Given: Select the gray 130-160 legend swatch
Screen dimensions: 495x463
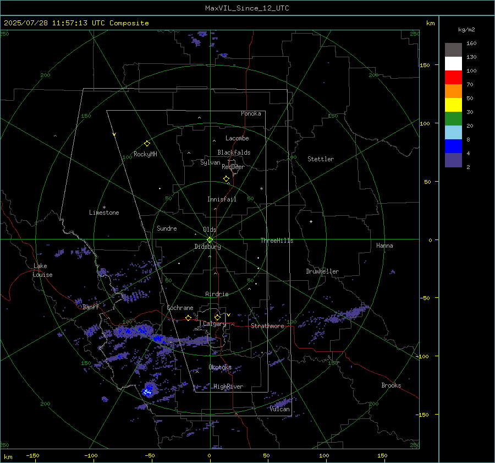Looking at the screenshot, I should tap(453, 50).
